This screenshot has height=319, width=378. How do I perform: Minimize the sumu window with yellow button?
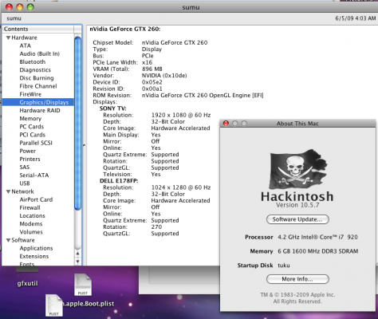[x=20, y=7]
